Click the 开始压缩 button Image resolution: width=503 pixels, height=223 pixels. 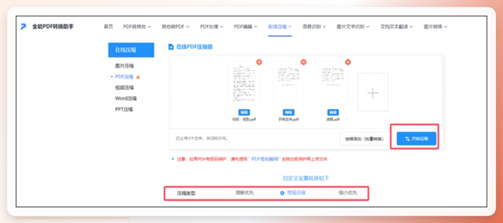click(417, 139)
